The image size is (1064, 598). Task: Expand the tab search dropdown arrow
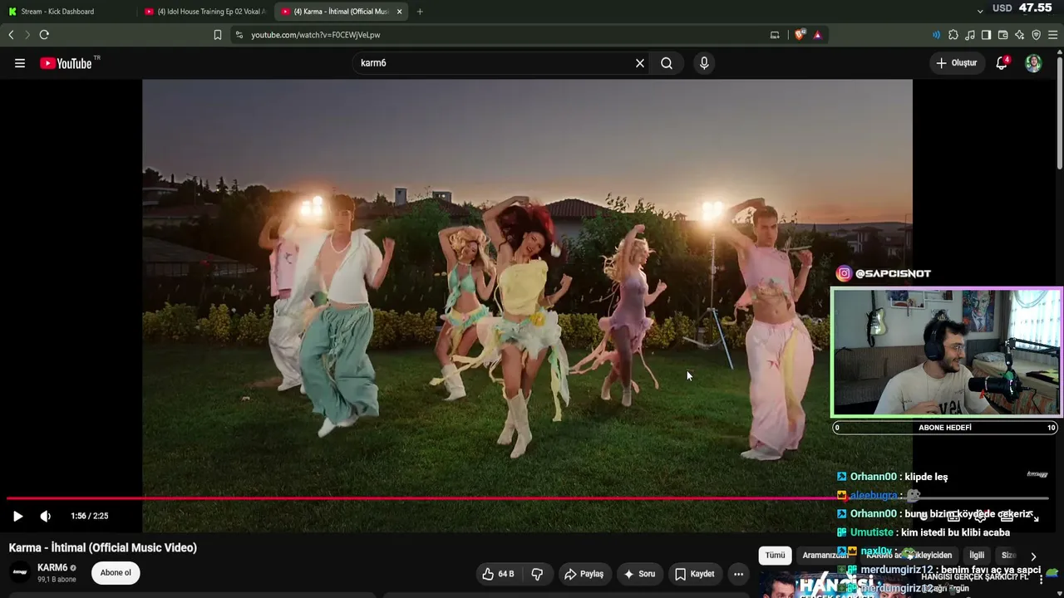tap(980, 11)
